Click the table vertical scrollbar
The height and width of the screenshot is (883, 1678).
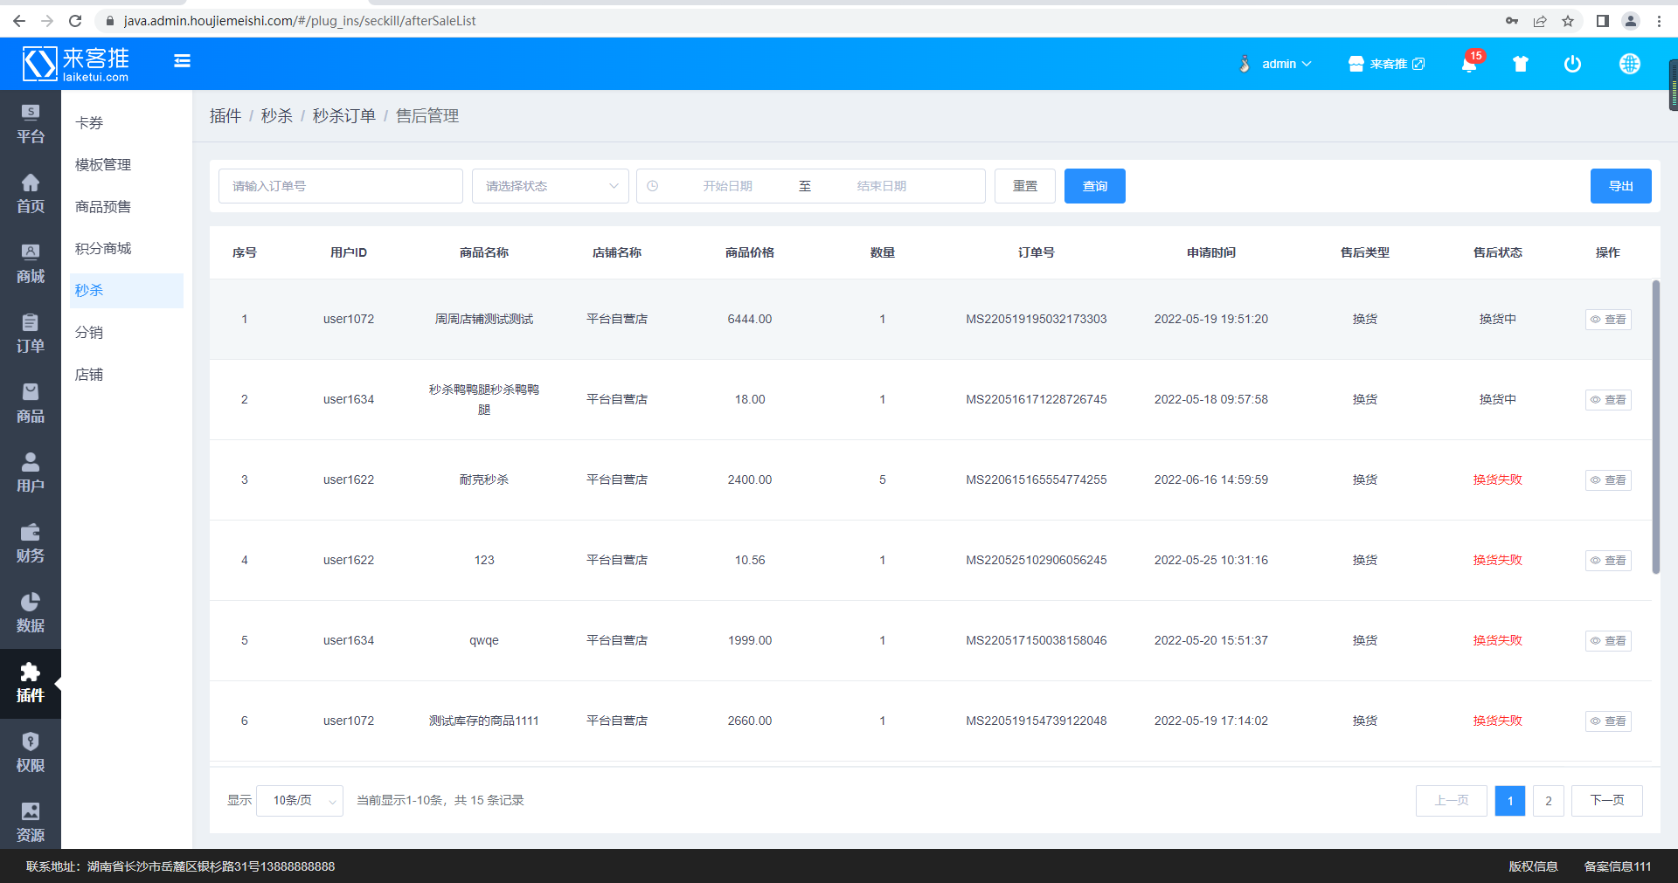coord(1655,427)
